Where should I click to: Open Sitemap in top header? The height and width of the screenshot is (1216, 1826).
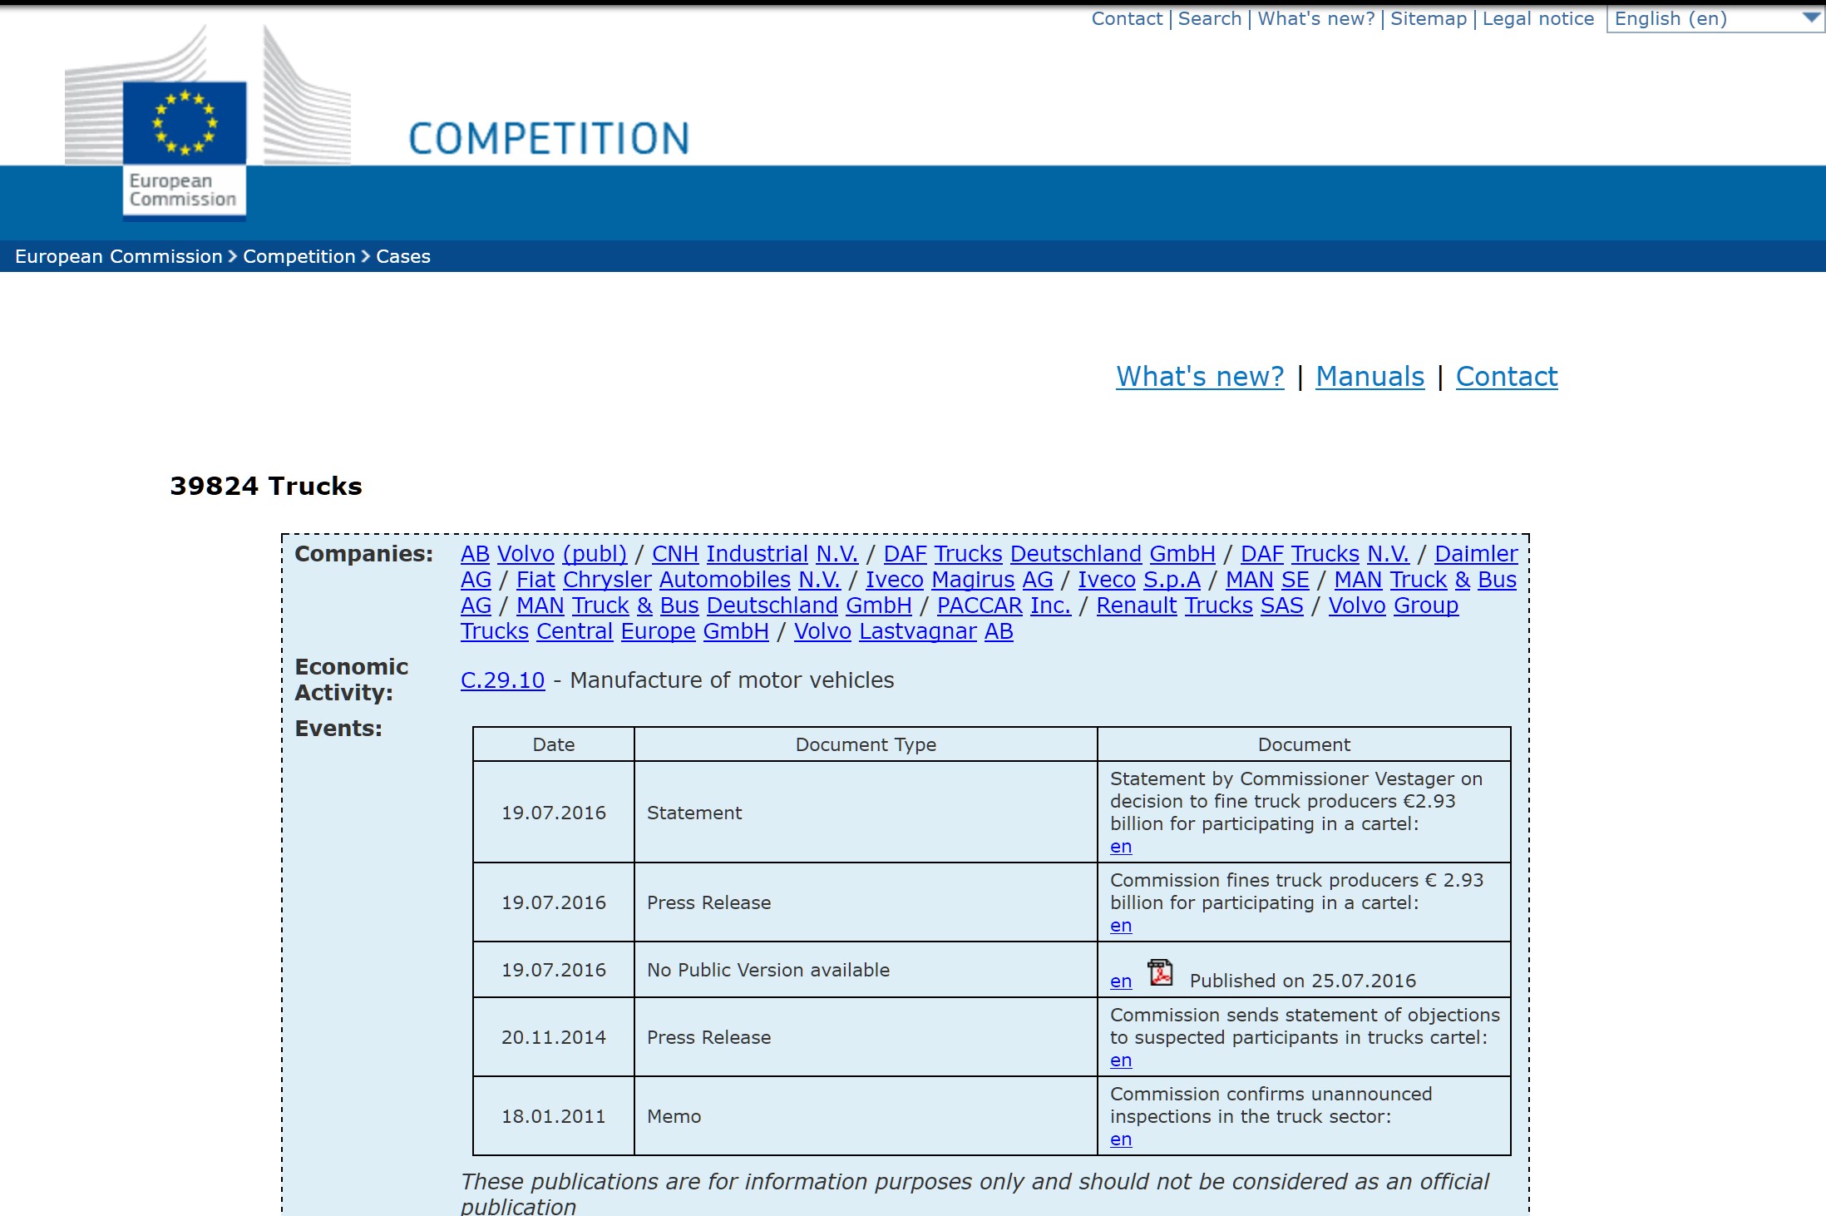click(1428, 19)
